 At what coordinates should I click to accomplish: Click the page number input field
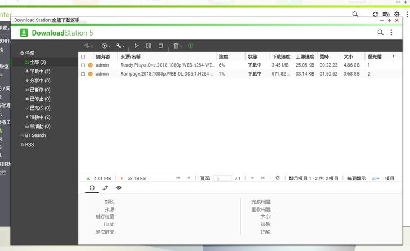coord(222,178)
